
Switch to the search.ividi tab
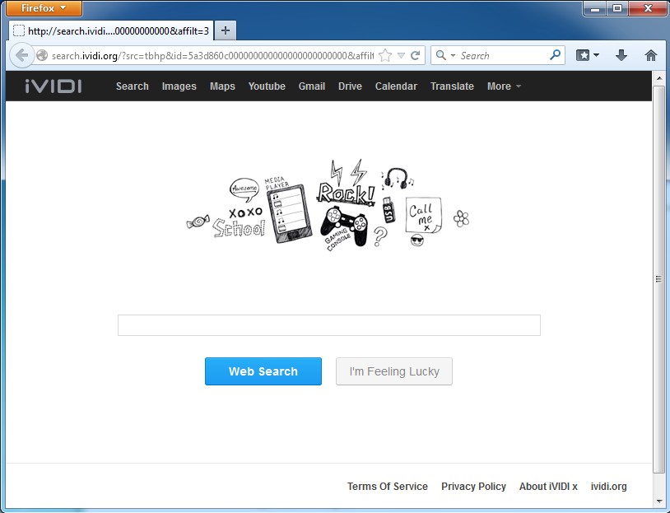111,30
